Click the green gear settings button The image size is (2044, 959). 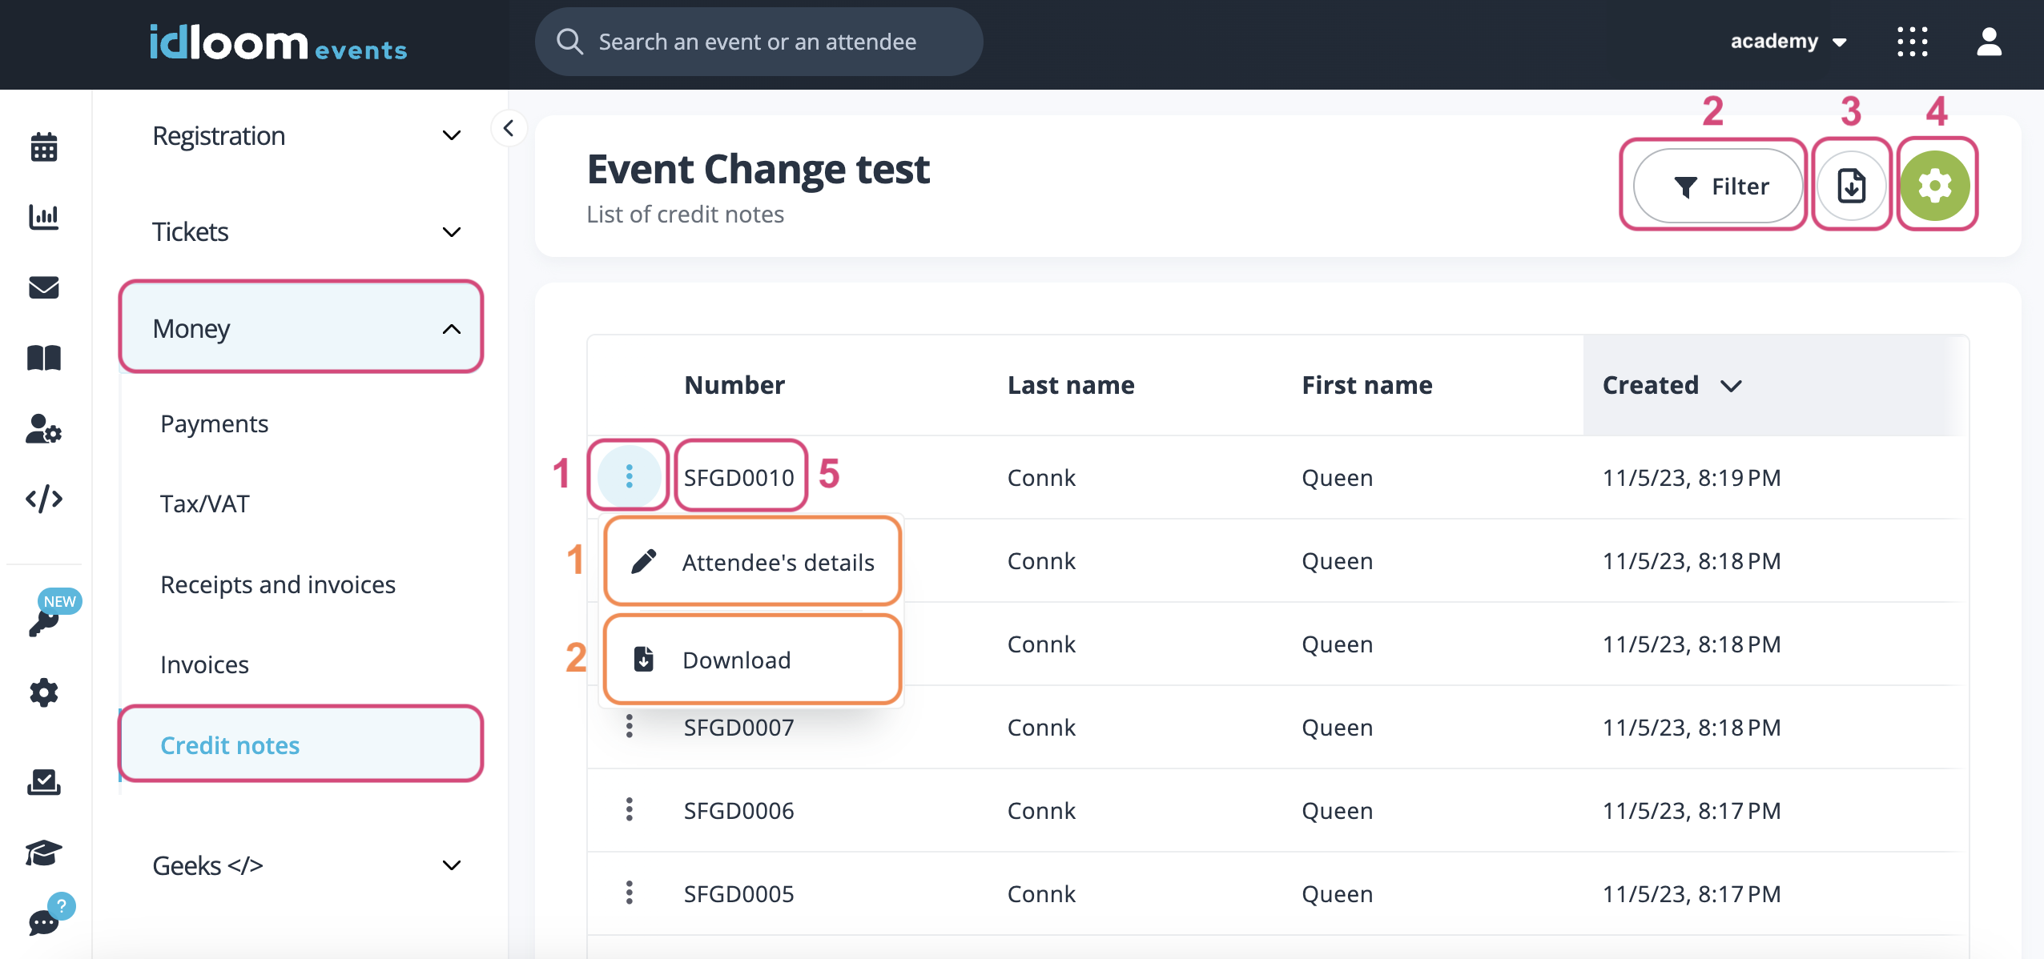pos(1935,187)
